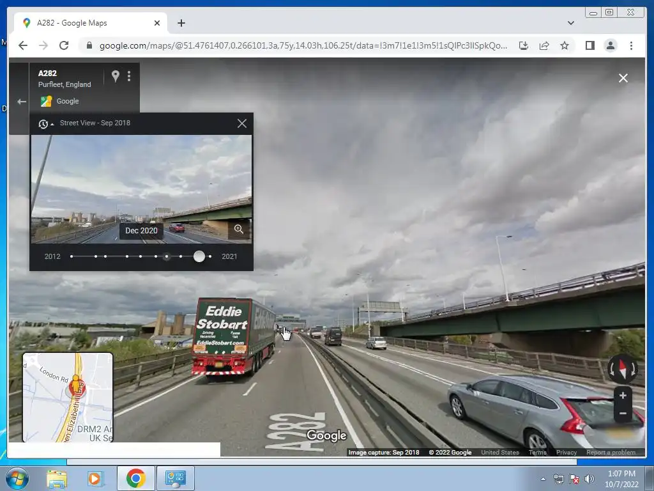Viewport: 654px width, 491px height.
Task: Rotate view clockwise with compass arrow
Action: tap(633, 369)
